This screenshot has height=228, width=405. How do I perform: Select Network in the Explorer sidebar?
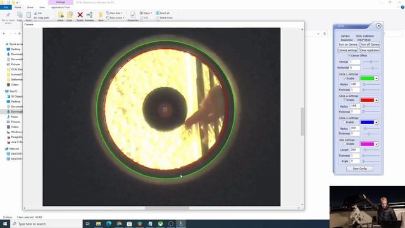click(x=12, y=149)
